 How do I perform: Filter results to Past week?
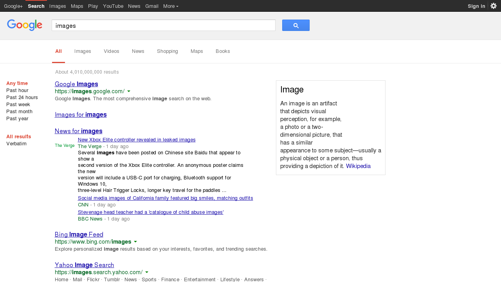point(18,105)
